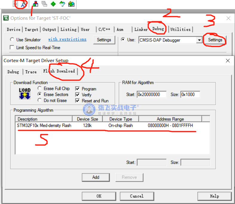Click the LOAD flash download icon

(x=25, y=94)
